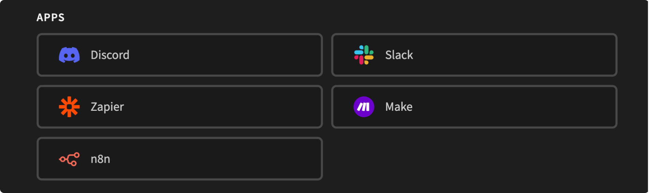Click the orange Zapier asterisk icon
The image size is (649, 193).
[69, 107]
